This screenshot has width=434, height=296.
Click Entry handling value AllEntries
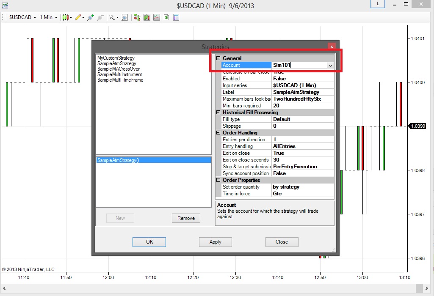pyautogui.click(x=303, y=146)
